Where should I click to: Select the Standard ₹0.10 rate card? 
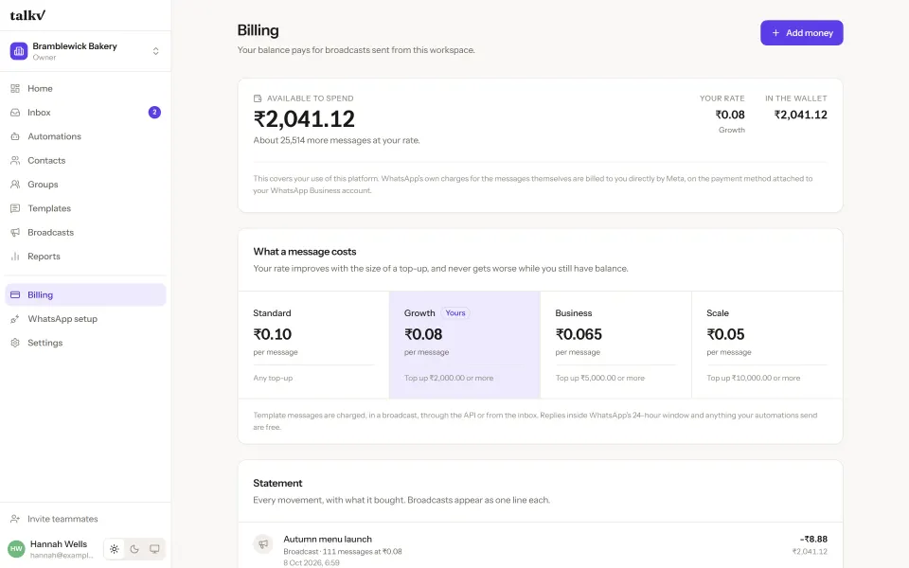tap(313, 345)
